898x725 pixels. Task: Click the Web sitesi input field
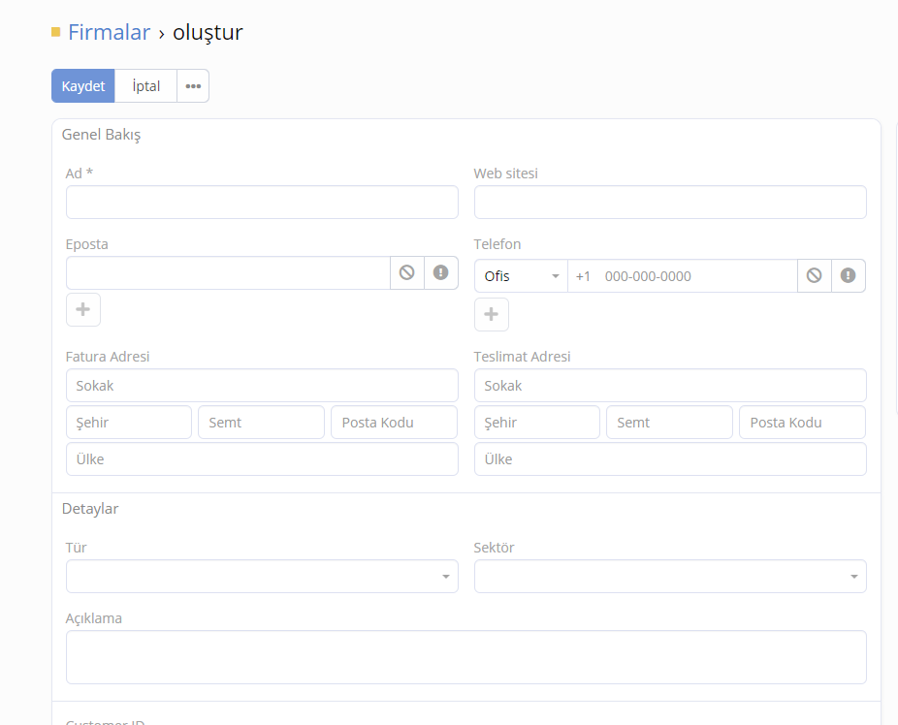[670, 203]
